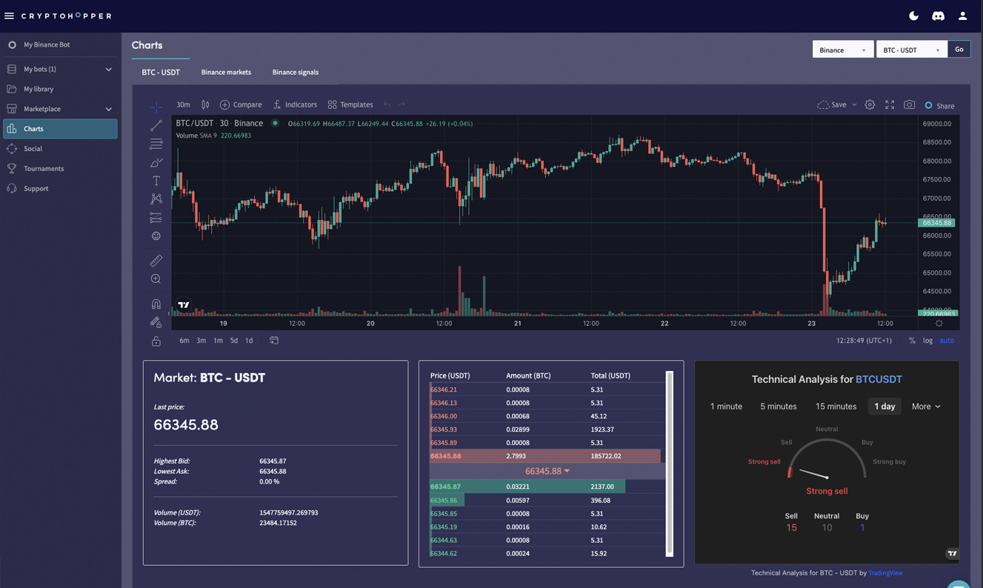Viewport: 983px width, 588px height.
Task: Toggle percent scale on the chart
Action: point(912,341)
